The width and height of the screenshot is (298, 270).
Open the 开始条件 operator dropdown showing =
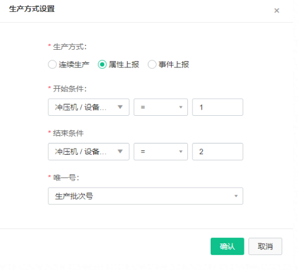[161, 107]
